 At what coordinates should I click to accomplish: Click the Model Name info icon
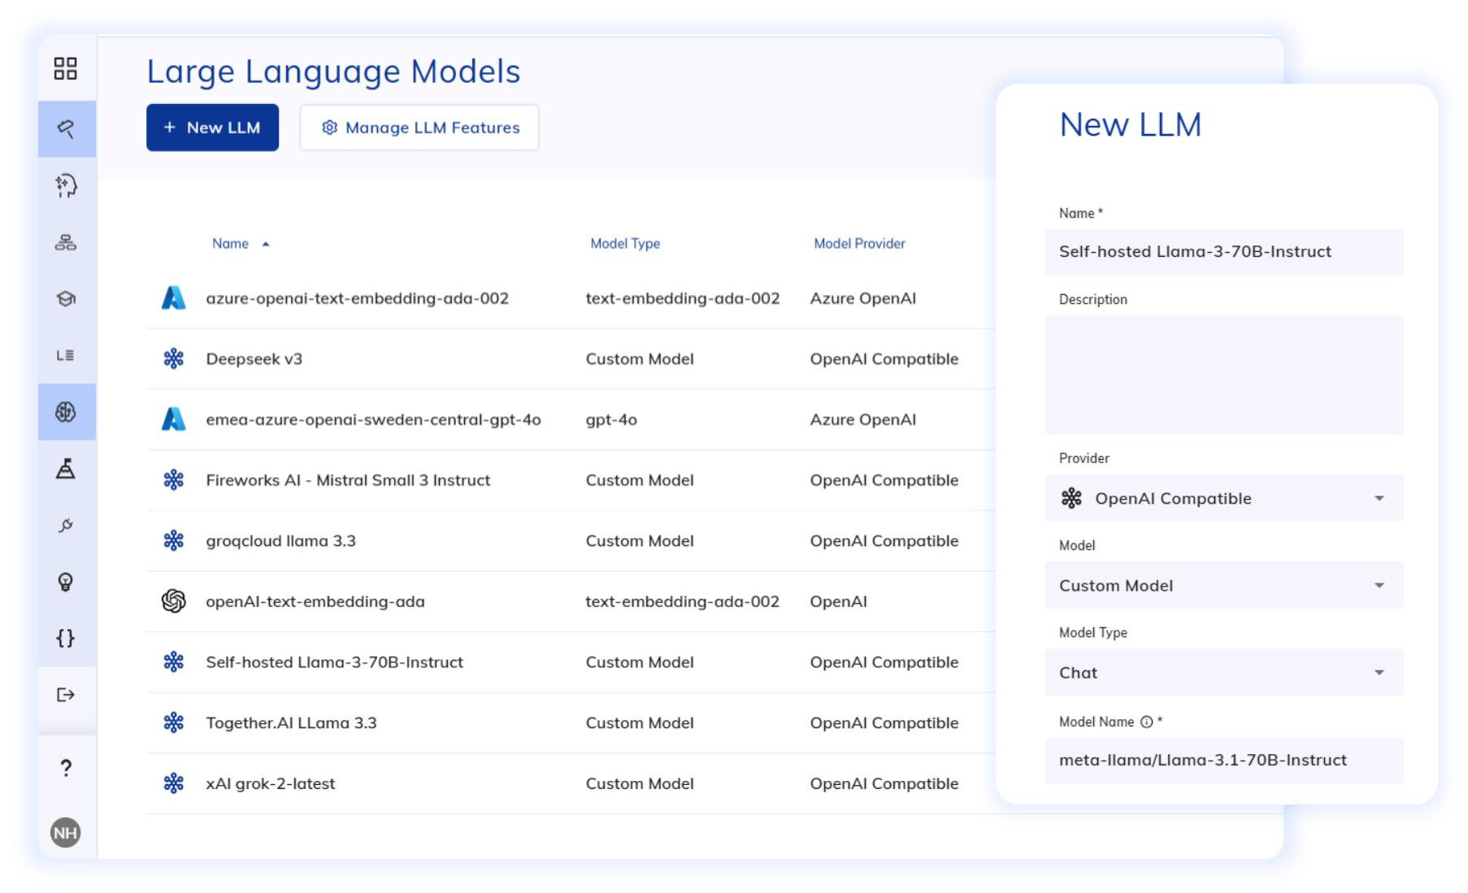pyautogui.click(x=1146, y=722)
